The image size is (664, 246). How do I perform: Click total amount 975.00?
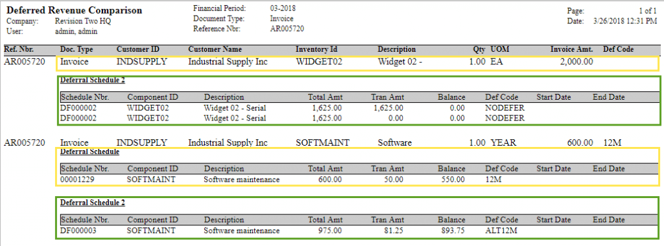[330, 230]
